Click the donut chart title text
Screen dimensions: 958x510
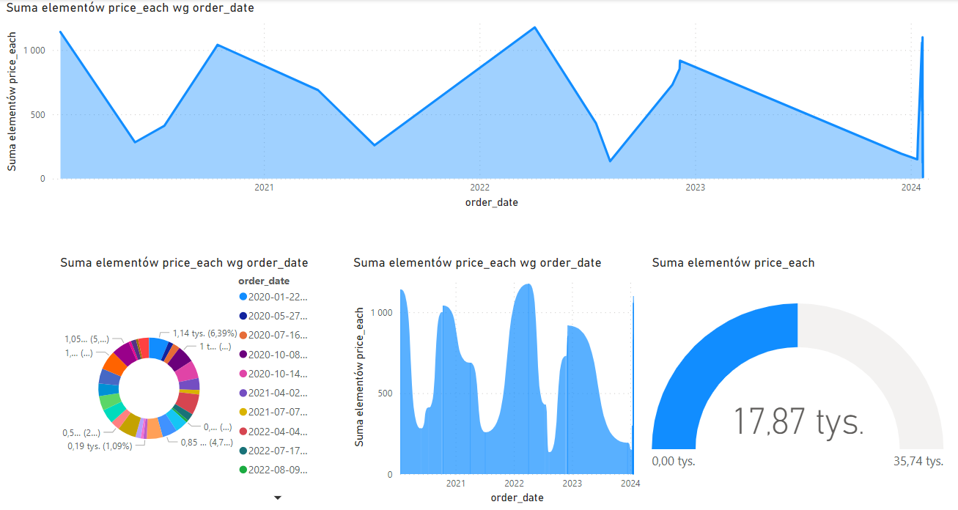click(184, 262)
